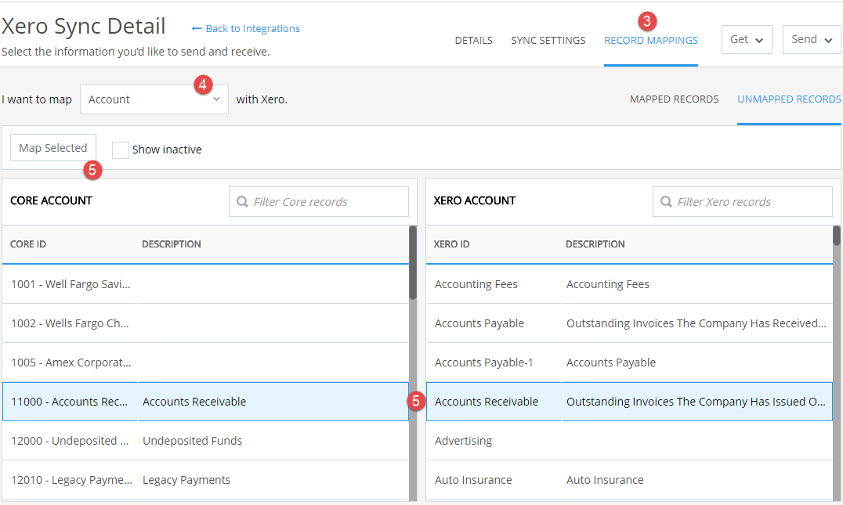This screenshot has height=505, width=843.
Task: Click description Outstanding Invoices The Company Has Issued O...
Action: 696,402
